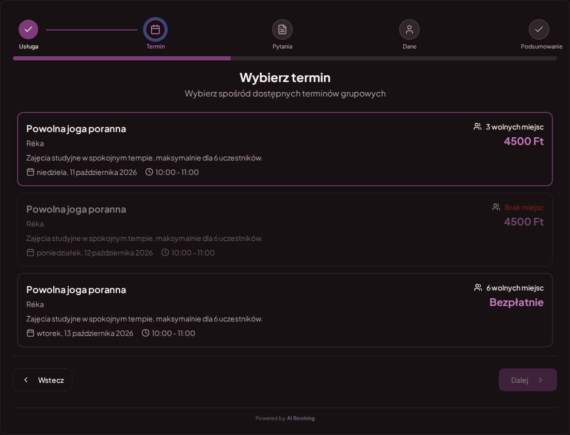Select the Termin calendar step icon
Screen dimensions: 570x435
tap(155, 29)
